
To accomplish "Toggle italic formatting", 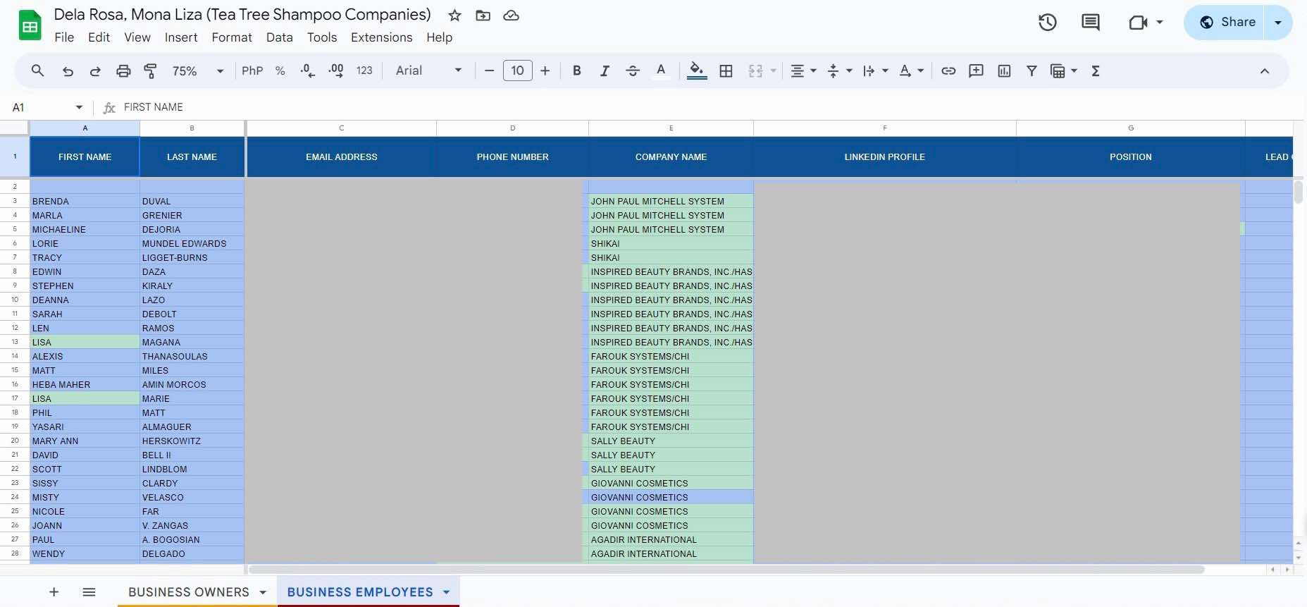I will [605, 70].
